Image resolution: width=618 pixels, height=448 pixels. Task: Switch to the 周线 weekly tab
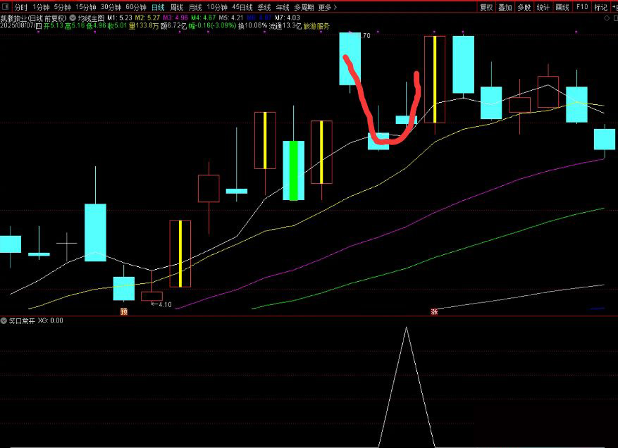point(176,7)
